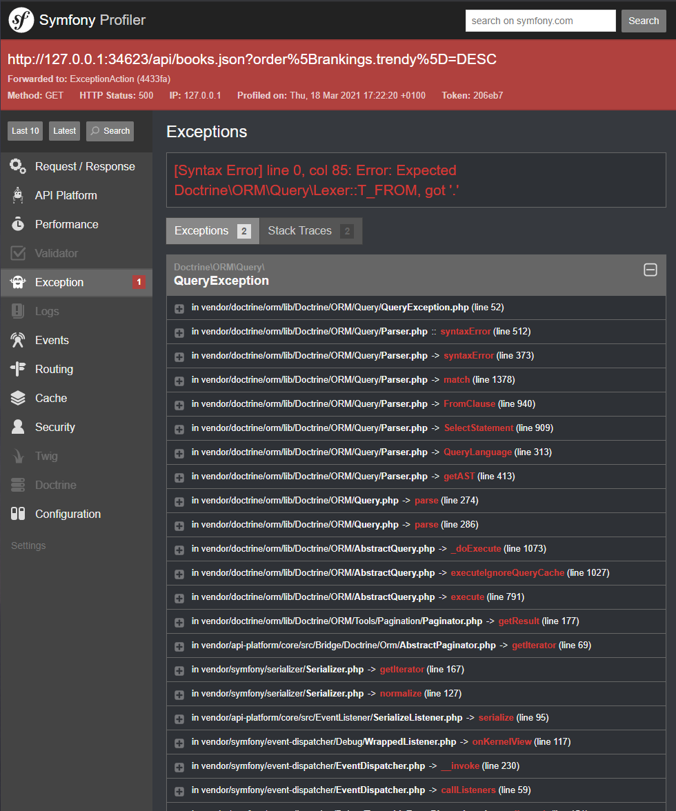Image resolution: width=676 pixels, height=811 pixels.
Task: Click the Events antenna icon
Action: tap(17, 341)
